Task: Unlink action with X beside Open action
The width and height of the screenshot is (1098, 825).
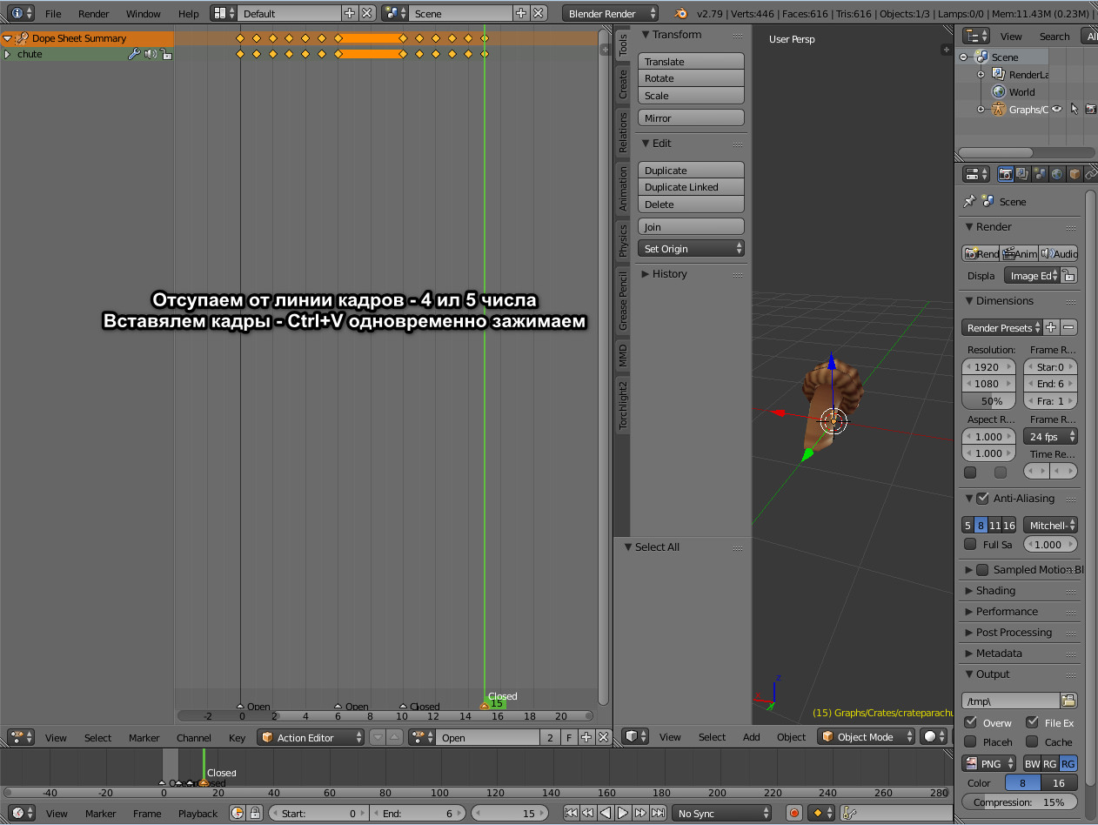Action: click(603, 737)
